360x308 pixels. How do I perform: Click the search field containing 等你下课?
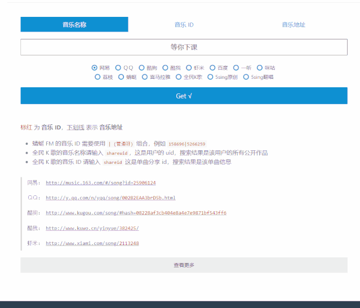pyautogui.click(x=184, y=47)
